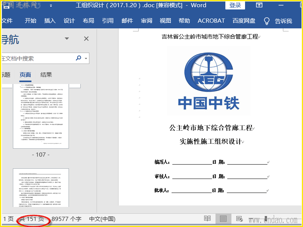Open the 结果 navigation tab
Image resolution: width=303 pixels, height=227 pixels.
tap(46, 75)
